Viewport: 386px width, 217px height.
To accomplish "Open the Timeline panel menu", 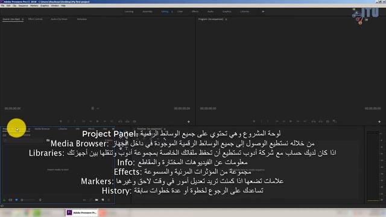I will (x=165, y=129).
